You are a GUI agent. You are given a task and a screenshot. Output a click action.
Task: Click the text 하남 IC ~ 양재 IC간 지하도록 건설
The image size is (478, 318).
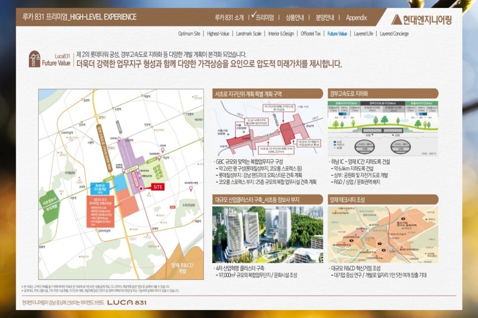click(360, 162)
